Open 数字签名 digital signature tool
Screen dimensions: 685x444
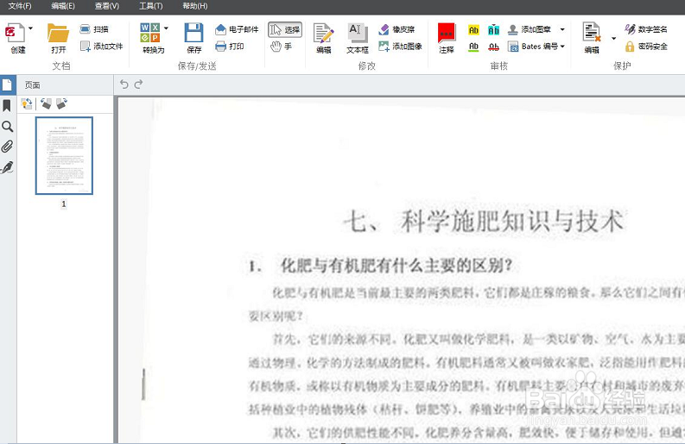[646, 29]
